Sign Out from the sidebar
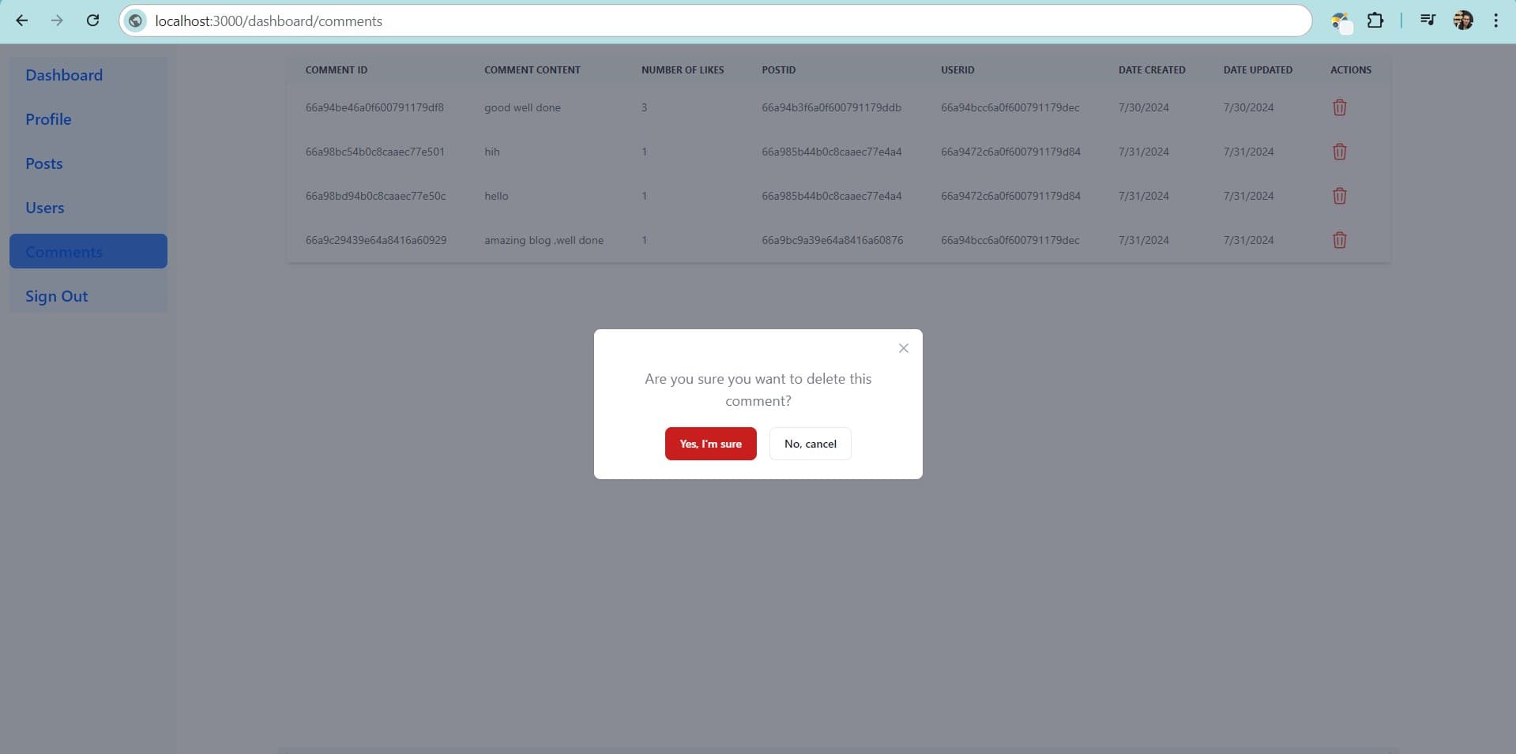 tap(57, 296)
